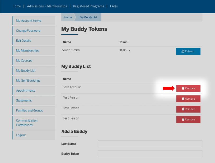Click into the Buddy Token text field
The width and height of the screenshot is (215, 163).
pyautogui.click(x=150, y=154)
